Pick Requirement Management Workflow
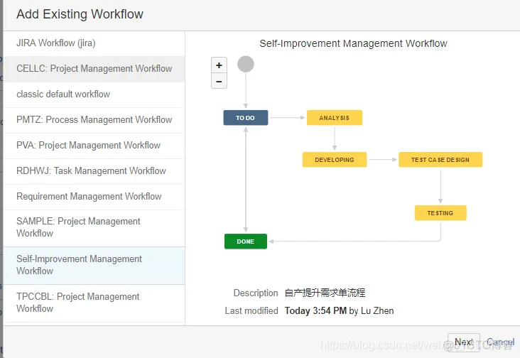Image resolution: width=520 pixels, height=358 pixels. coord(94,197)
